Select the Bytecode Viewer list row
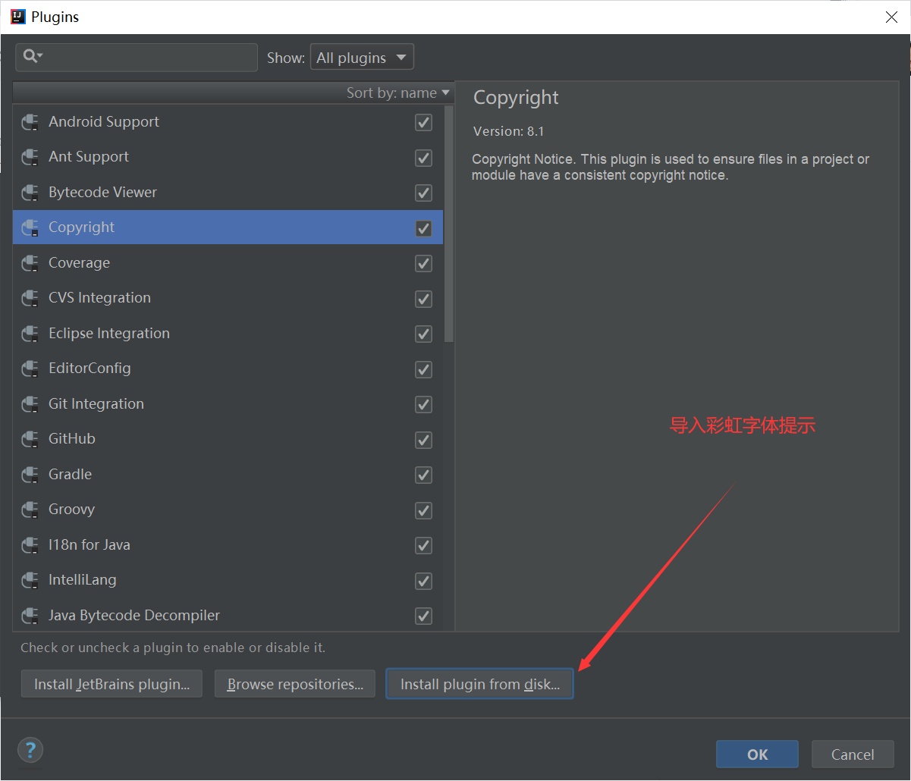 [228, 193]
